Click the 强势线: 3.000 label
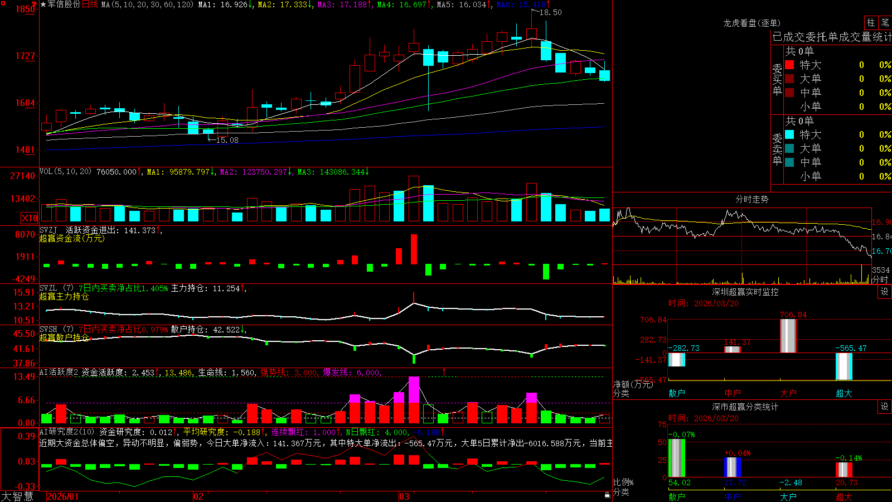 pyautogui.click(x=289, y=373)
